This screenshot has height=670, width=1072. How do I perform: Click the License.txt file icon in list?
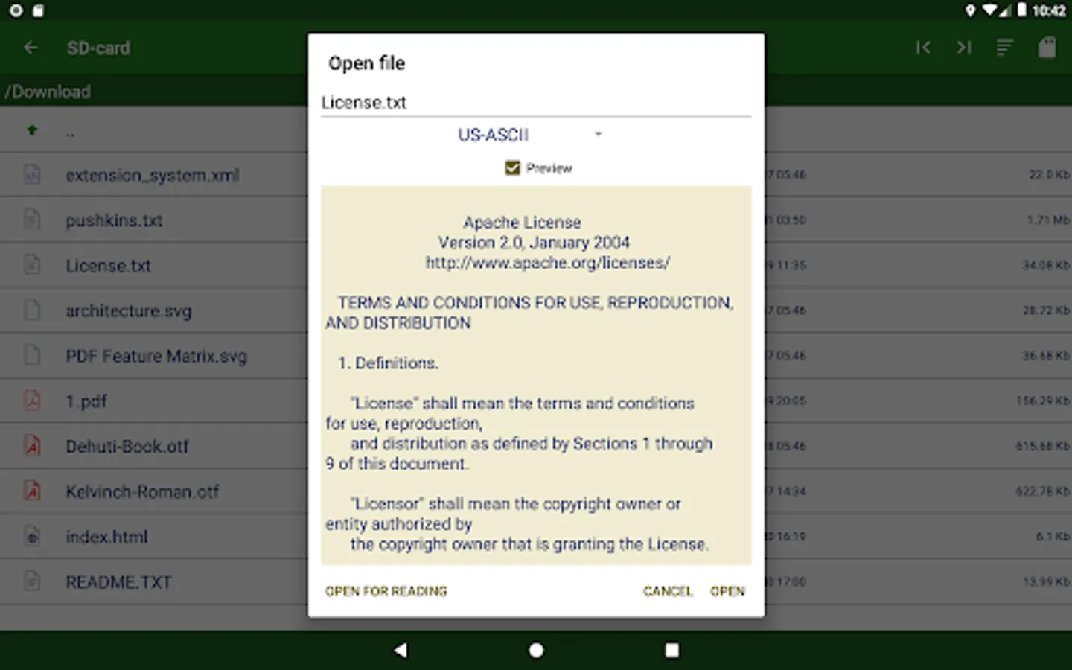coord(32,265)
